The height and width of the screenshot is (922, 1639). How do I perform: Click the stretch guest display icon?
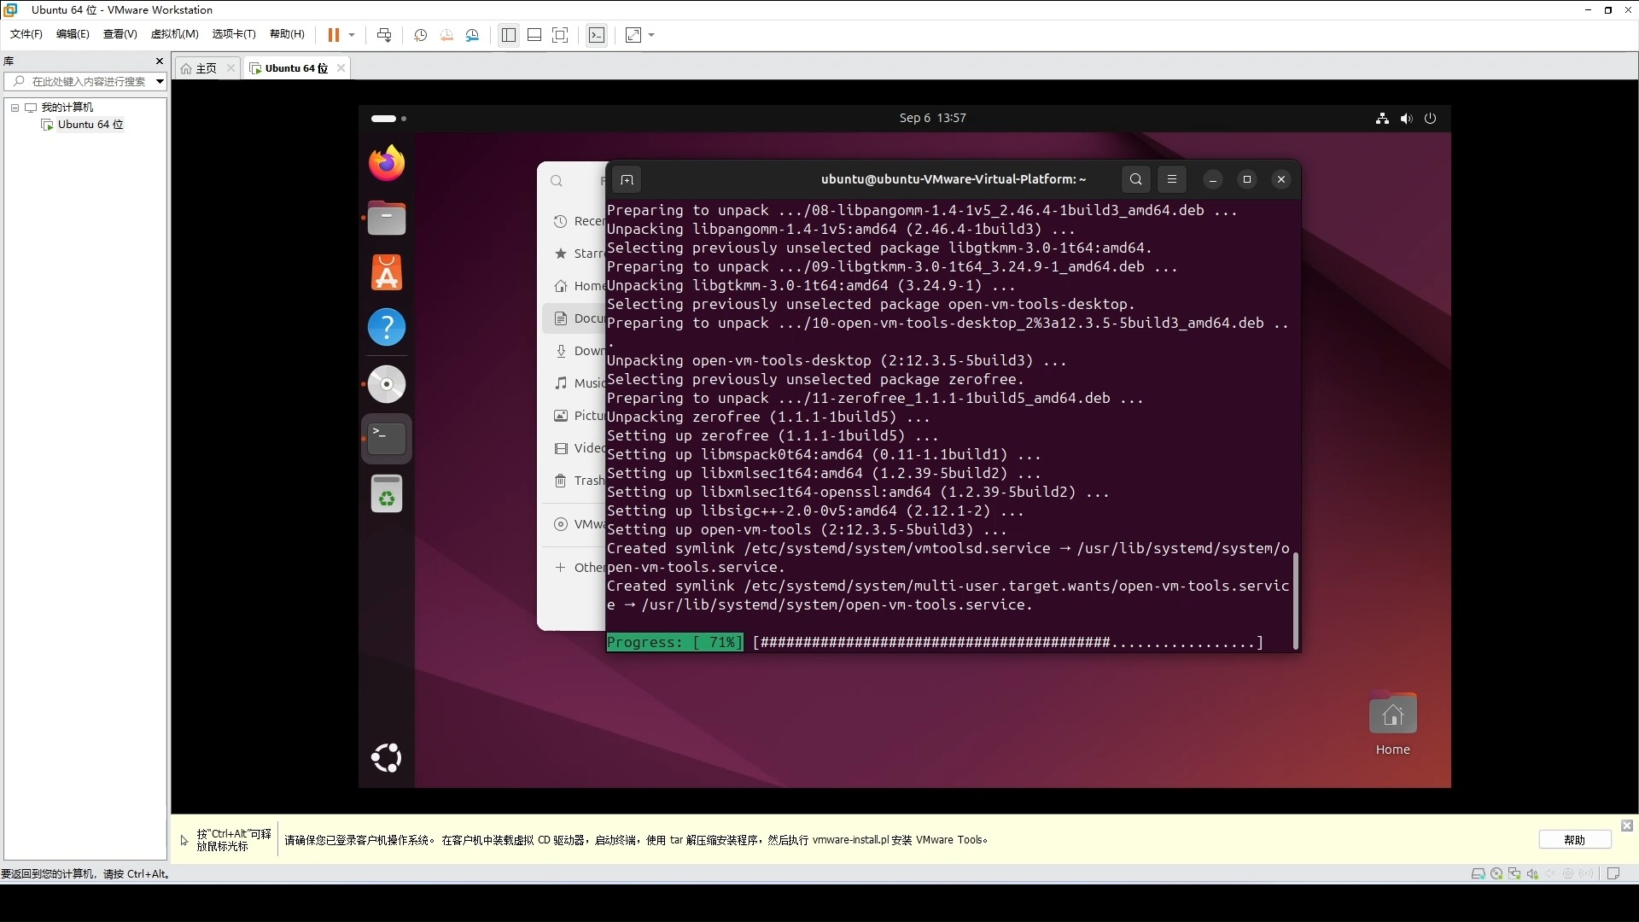(x=633, y=35)
